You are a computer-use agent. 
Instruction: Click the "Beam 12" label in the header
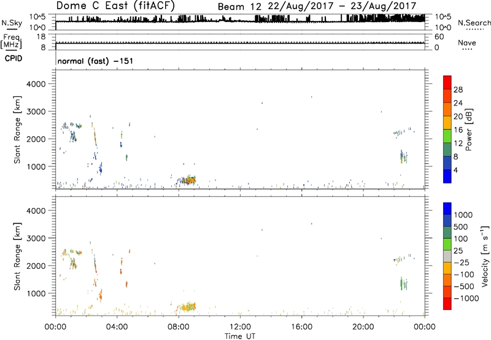(x=239, y=7)
